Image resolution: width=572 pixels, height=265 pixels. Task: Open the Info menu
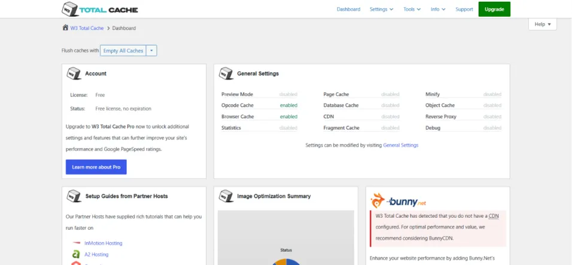tap(438, 10)
